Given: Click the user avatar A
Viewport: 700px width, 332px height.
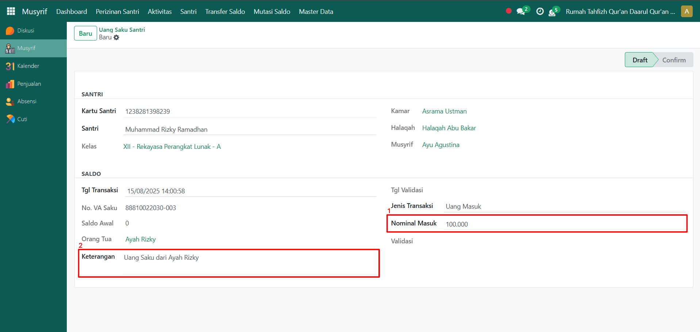Looking at the screenshot, I should pyautogui.click(x=686, y=11).
